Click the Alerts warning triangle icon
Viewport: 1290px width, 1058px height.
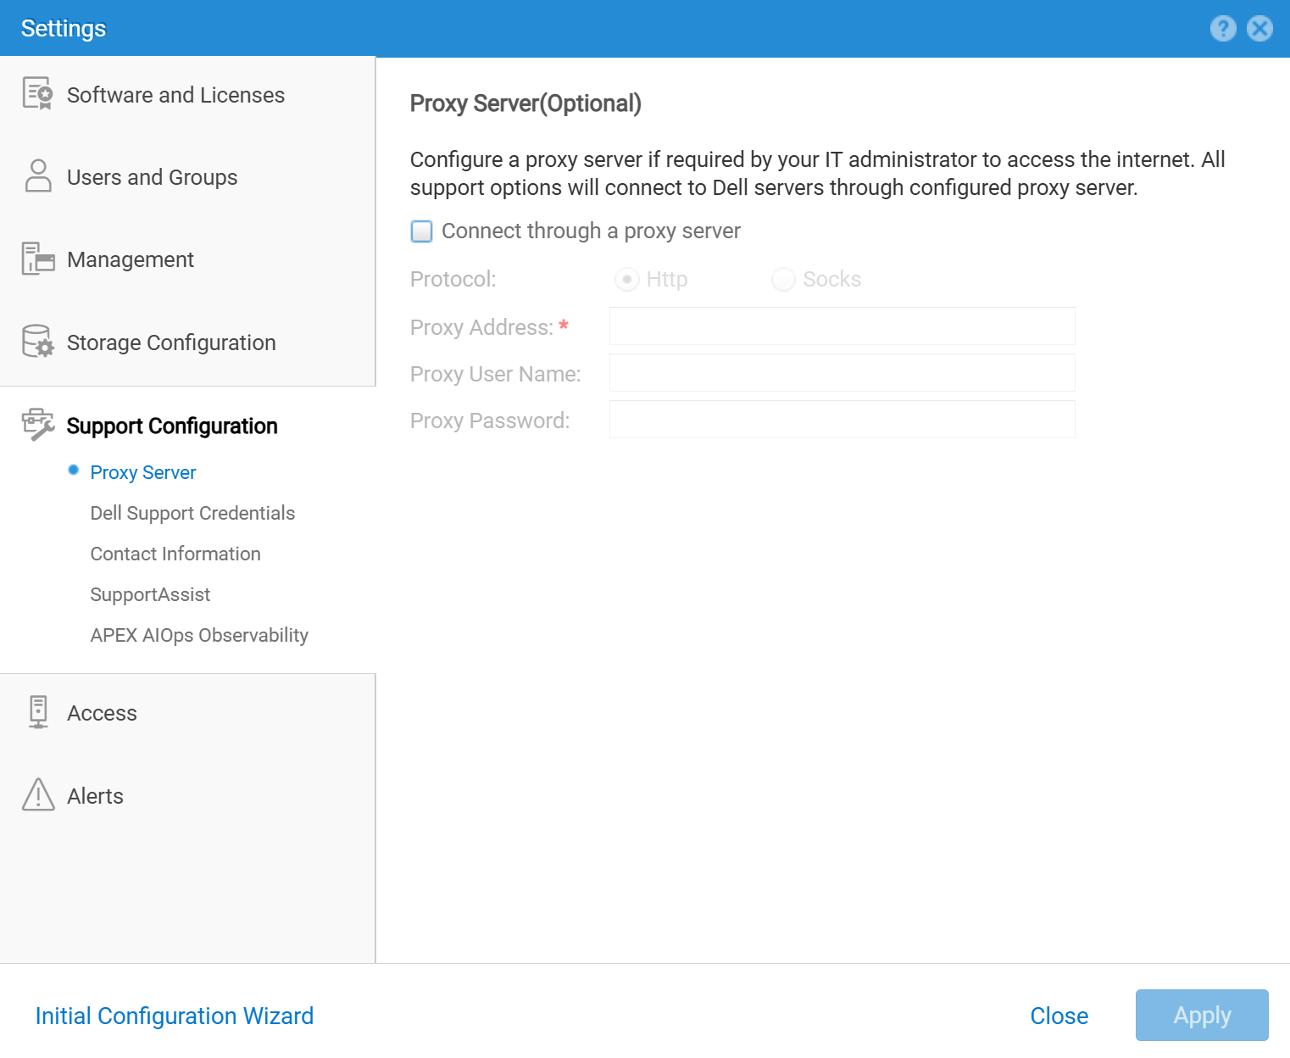[x=38, y=795]
